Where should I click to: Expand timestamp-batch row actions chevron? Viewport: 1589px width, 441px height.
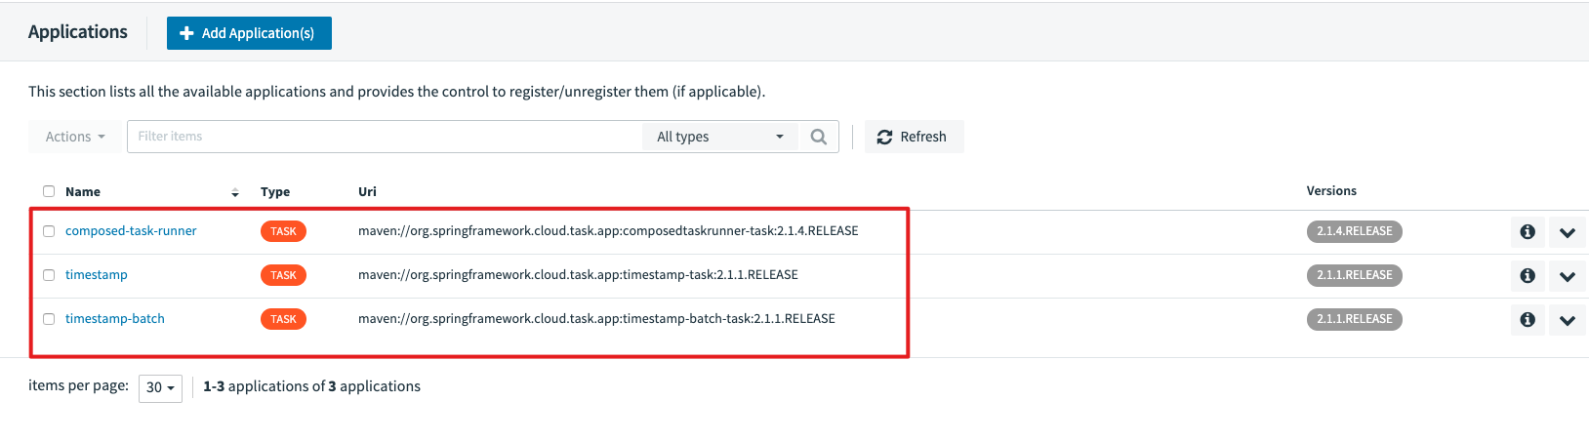click(x=1568, y=320)
